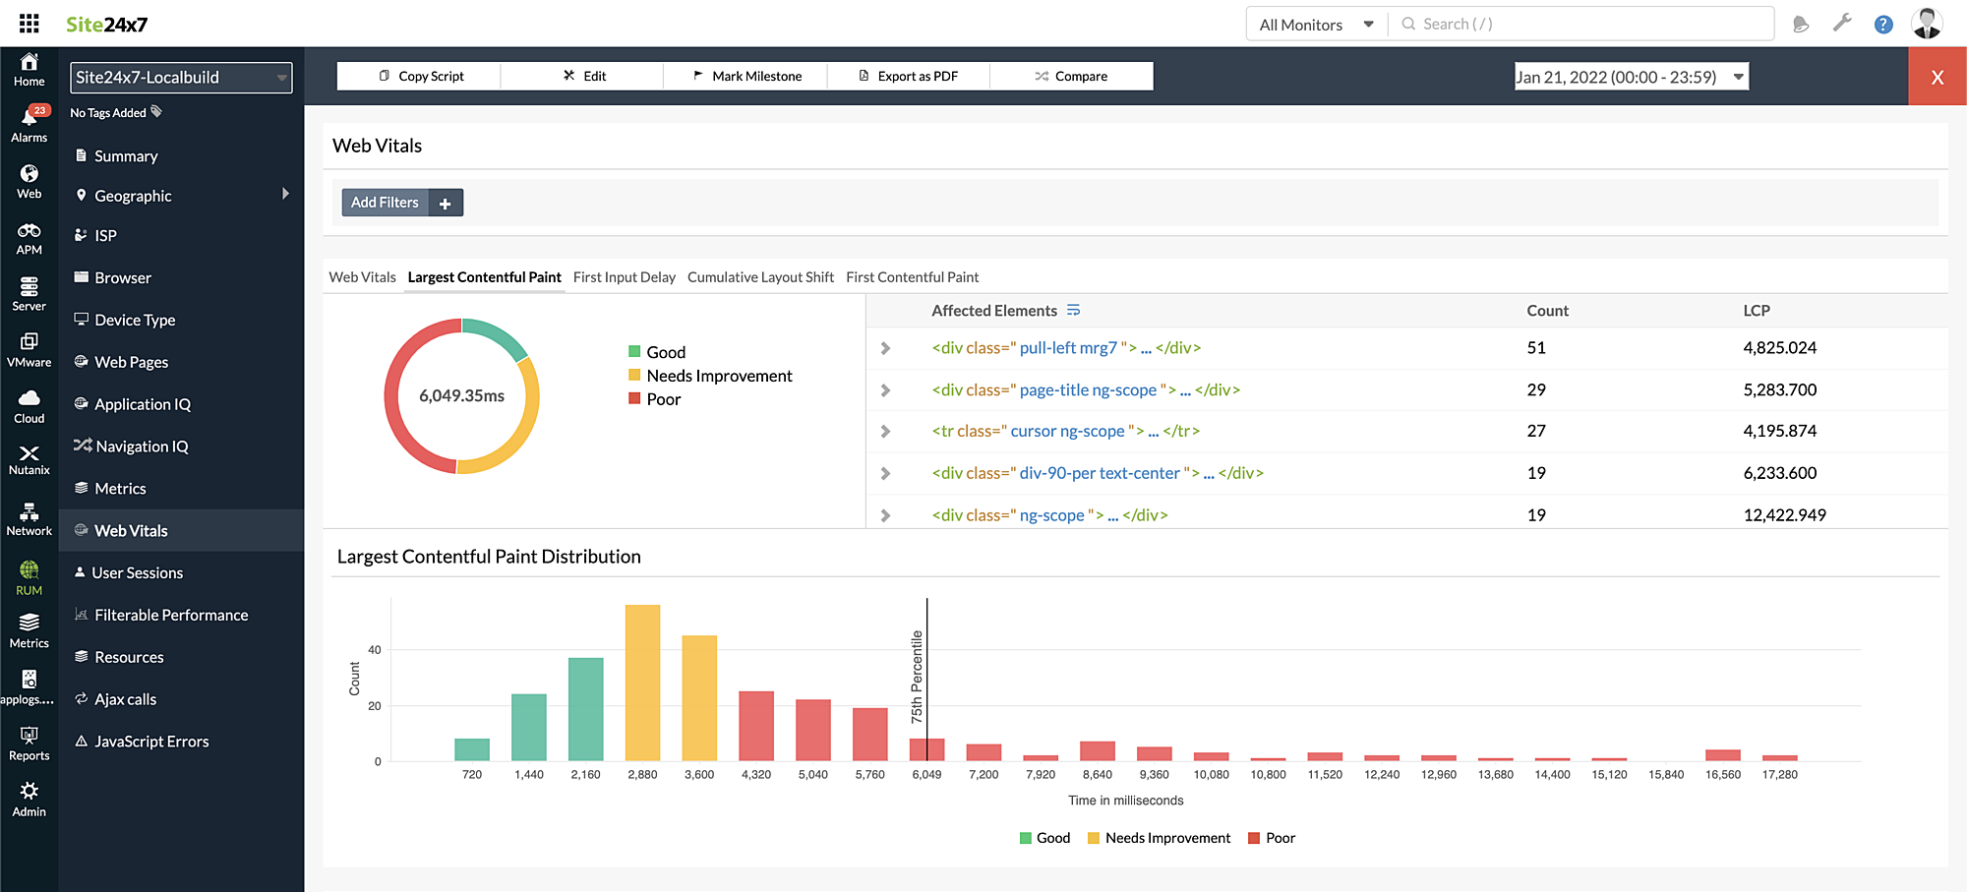Open the wrench tools icon in header

click(x=1842, y=25)
